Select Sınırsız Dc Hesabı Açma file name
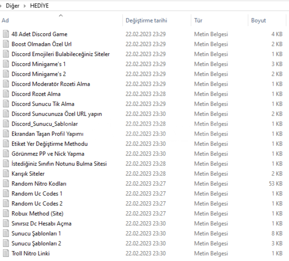This screenshot has width=289, height=261. (x=41, y=224)
